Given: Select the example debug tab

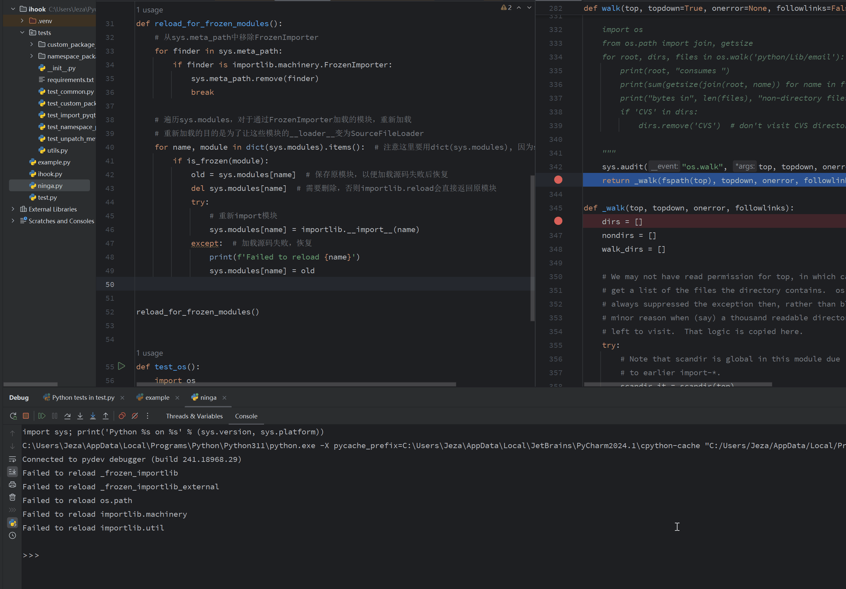Looking at the screenshot, I should click(x=157, y=397).
